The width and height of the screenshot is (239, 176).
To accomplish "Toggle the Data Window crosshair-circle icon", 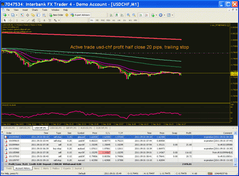I will (28, 15).
